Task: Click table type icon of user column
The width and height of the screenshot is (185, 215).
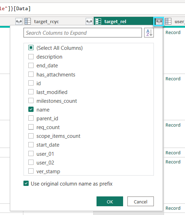Action: click(x=168, y=21)
